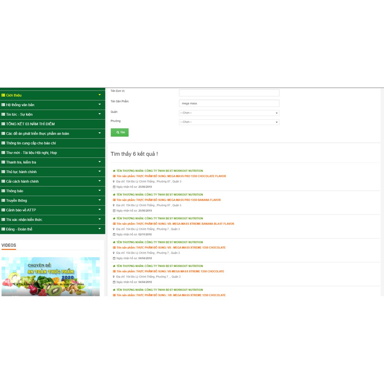This screenshot has width=384, height=384.
Task: Click the list icon next to Truyền thông
Action: tap(3, 201)
